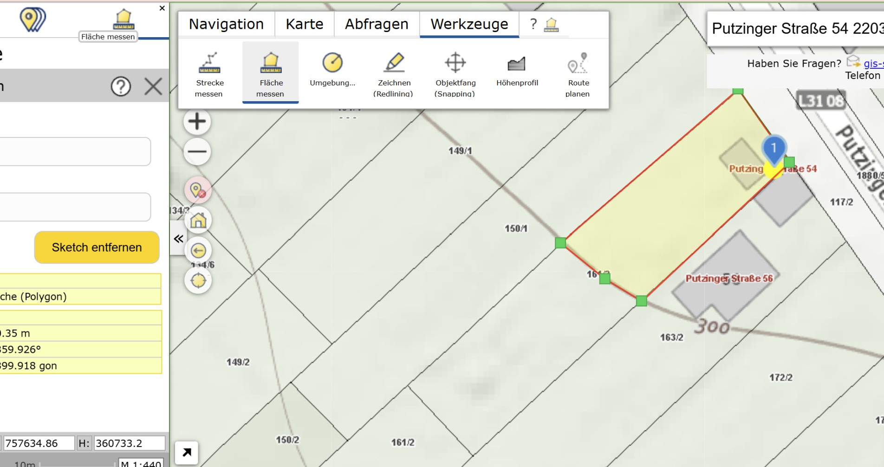This screenshot has height=467, width=884.
Task: Click the H coordinate input field
Action: coord(130,443)
